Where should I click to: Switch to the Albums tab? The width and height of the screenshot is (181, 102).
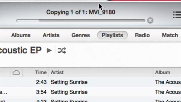21,35
